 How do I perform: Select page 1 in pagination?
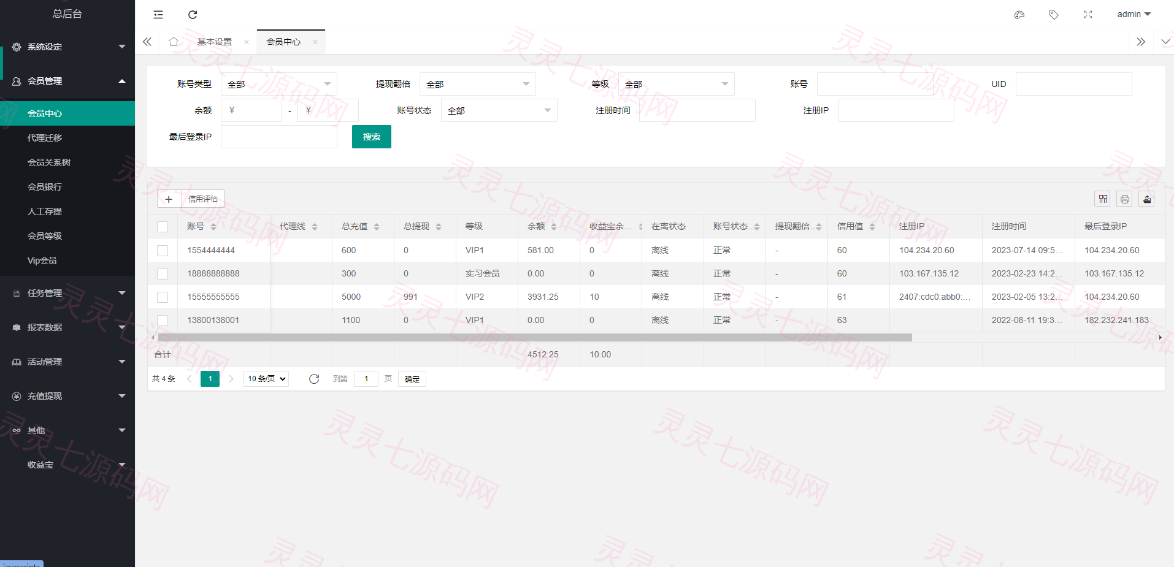(210, 379)
